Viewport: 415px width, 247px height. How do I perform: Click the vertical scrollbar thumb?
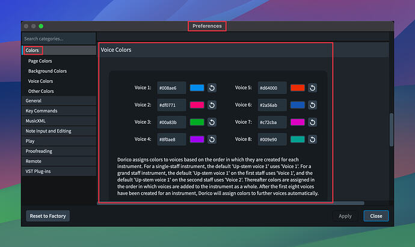[391, 130]
